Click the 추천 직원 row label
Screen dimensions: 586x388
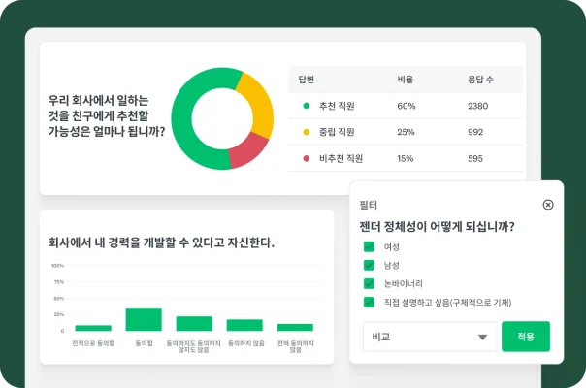coord(337,106)
